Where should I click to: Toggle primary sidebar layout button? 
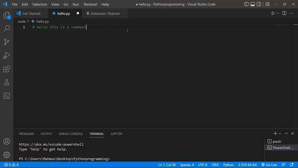coord(246,4)
